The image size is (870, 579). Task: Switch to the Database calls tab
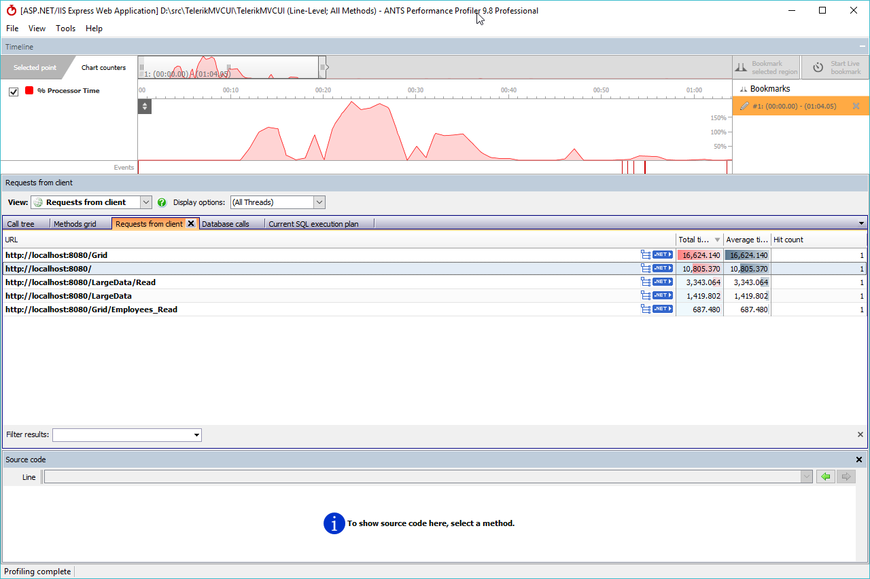(x=226, y=224)
